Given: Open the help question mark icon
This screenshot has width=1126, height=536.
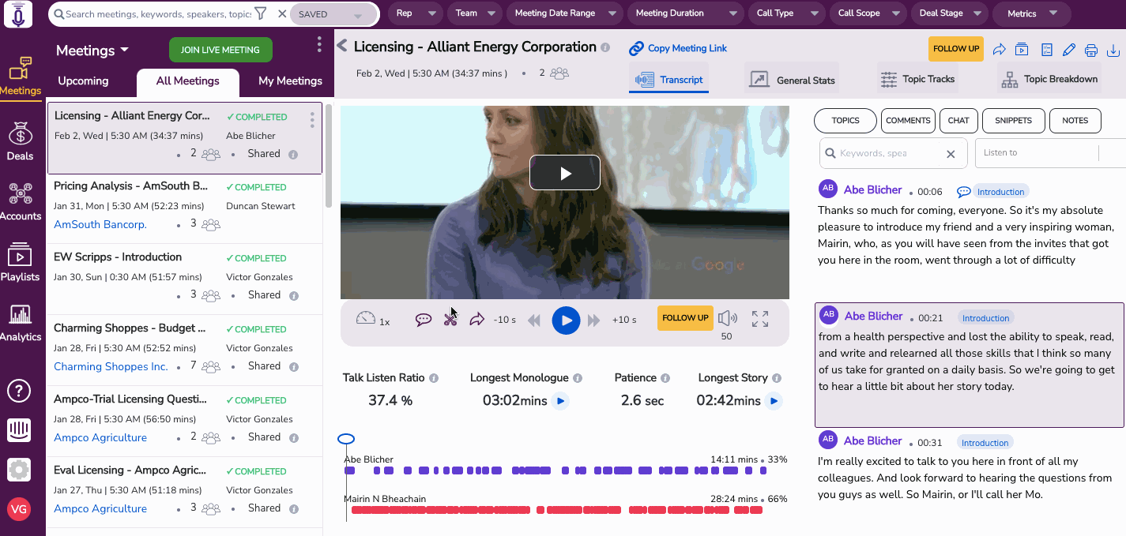Looking at the screenshot, I should [x=19, y=390].
